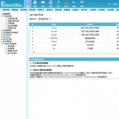Click folder icon beside 数据表与系统模型
Viewport: 119px width, 119px height.
[4, 33]
